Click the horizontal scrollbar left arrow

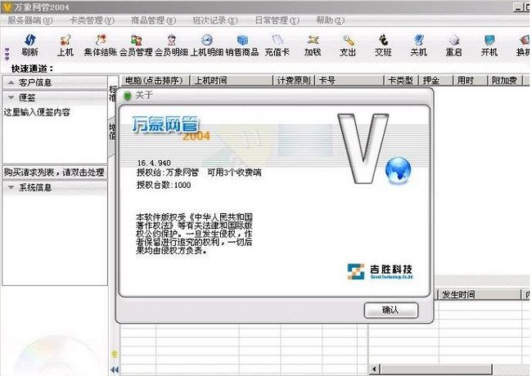point(374,369)
